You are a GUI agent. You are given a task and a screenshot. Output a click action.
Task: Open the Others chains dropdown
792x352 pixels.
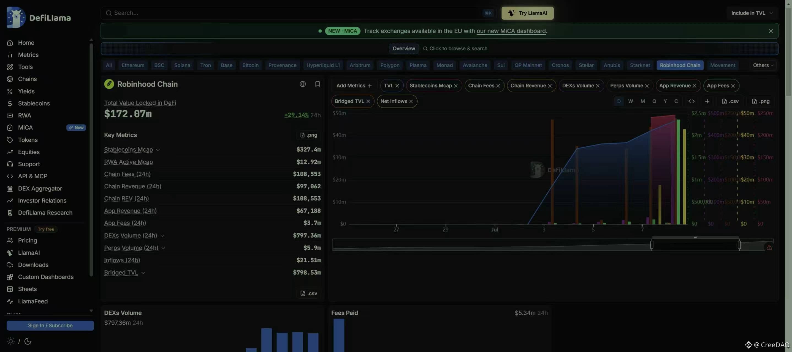(763, 65)
